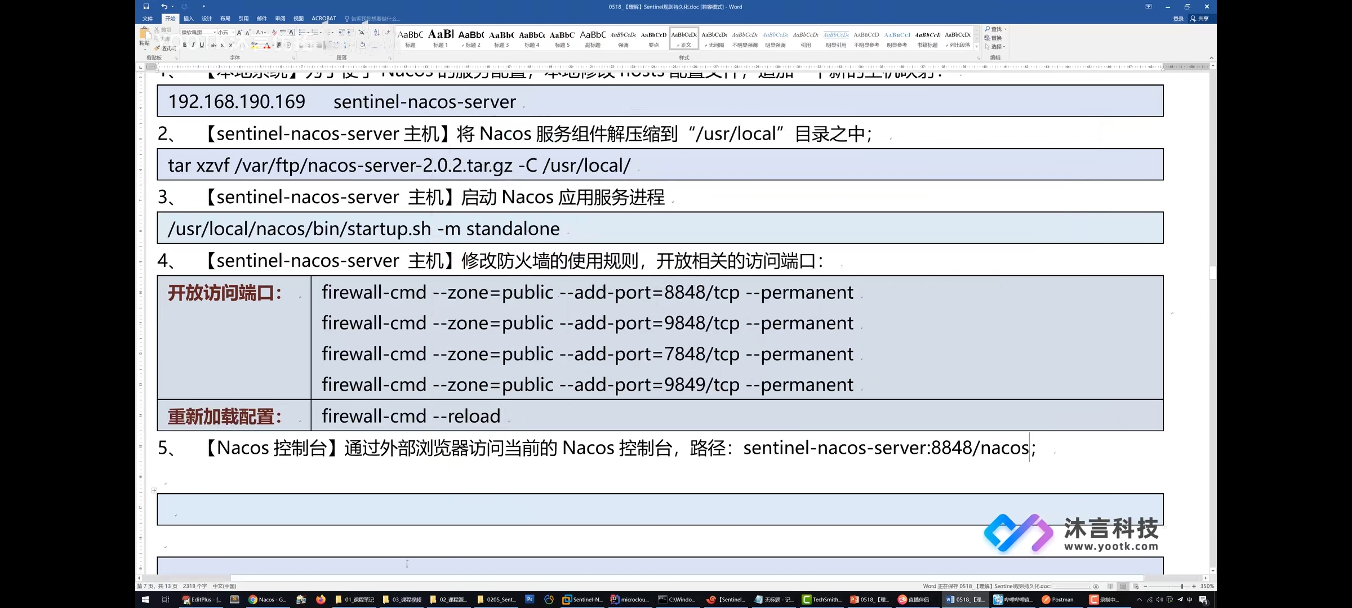Click the bullet list icon

[x=301, y=33]
